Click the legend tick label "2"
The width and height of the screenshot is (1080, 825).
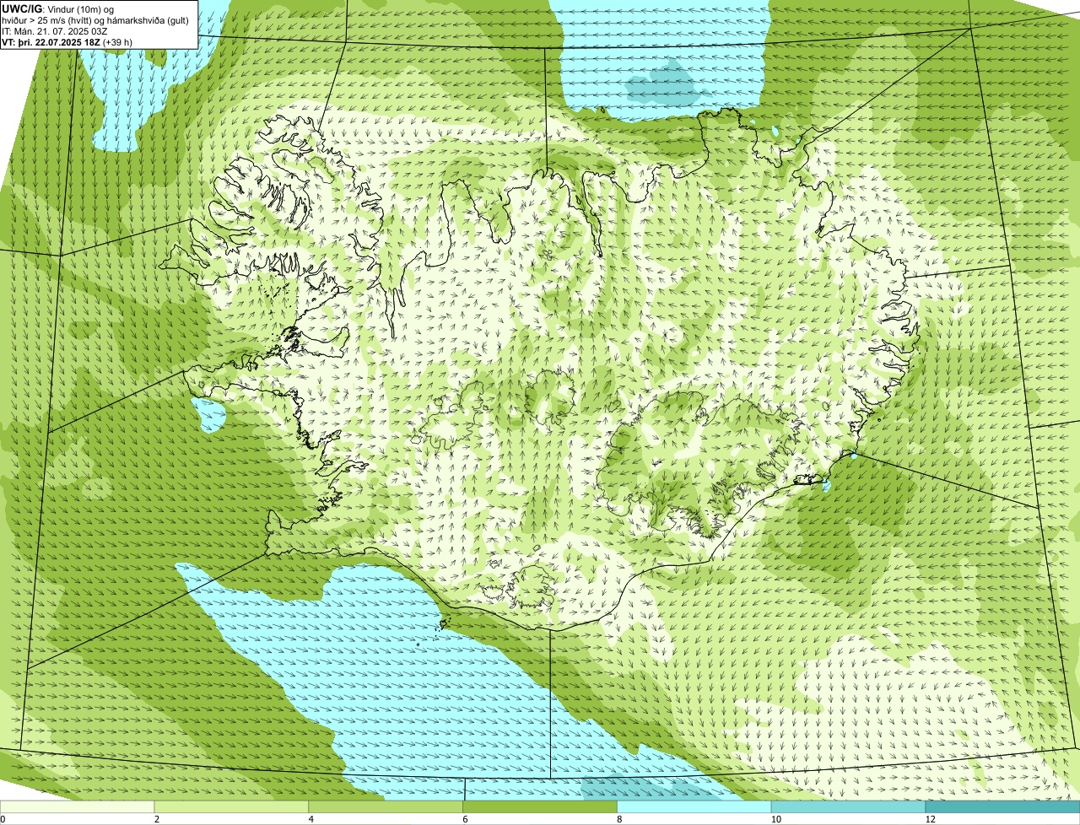tap(157, 819)
